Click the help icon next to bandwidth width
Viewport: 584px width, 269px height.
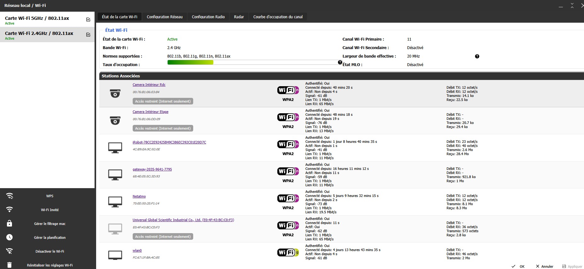477,56
